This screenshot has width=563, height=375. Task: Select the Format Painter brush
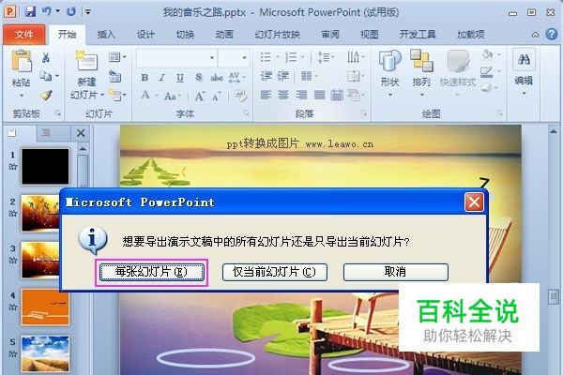pyautogui.click(x=46, y=95)
